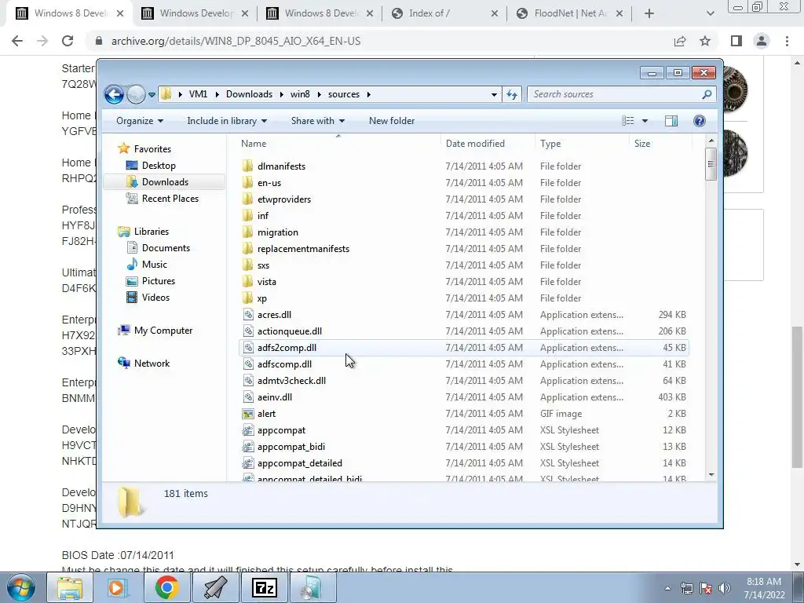Screen dimensions: 804x603
Task: Show hidden tray icons arrow
Action: coord(667,588)
